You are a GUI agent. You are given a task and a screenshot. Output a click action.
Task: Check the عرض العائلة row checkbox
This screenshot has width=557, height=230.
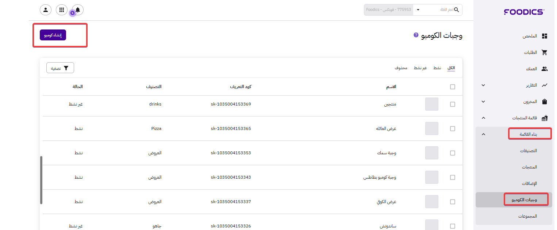pyautogui.click(x=453, y=129)
